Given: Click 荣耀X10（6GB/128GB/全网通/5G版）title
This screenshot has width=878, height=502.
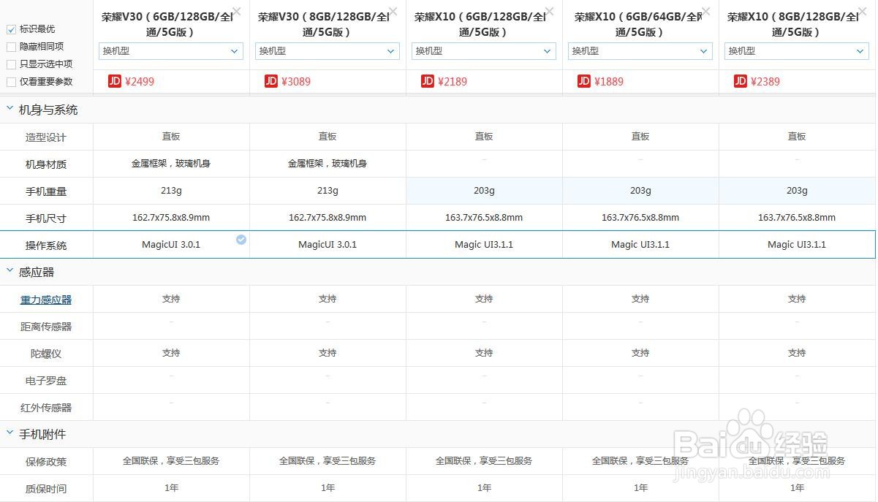Looking at the screenshot, I should coord(480,24).
